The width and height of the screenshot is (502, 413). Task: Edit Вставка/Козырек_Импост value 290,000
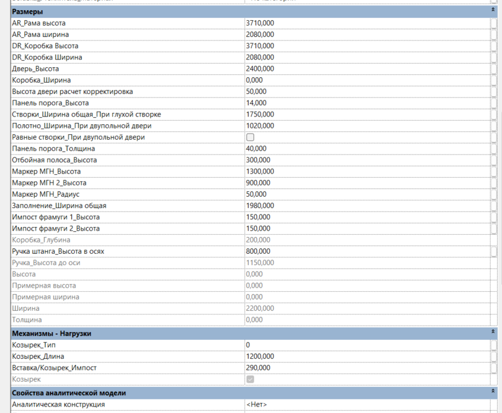[x=367, y=368]
